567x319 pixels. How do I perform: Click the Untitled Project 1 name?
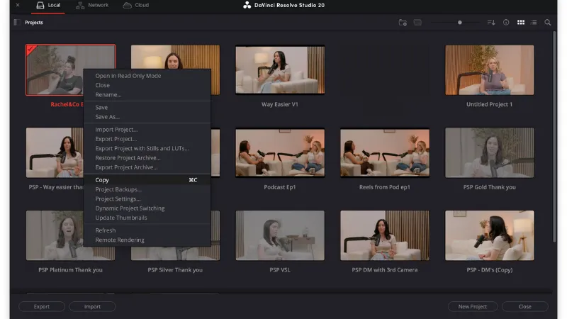pos(489,104)
